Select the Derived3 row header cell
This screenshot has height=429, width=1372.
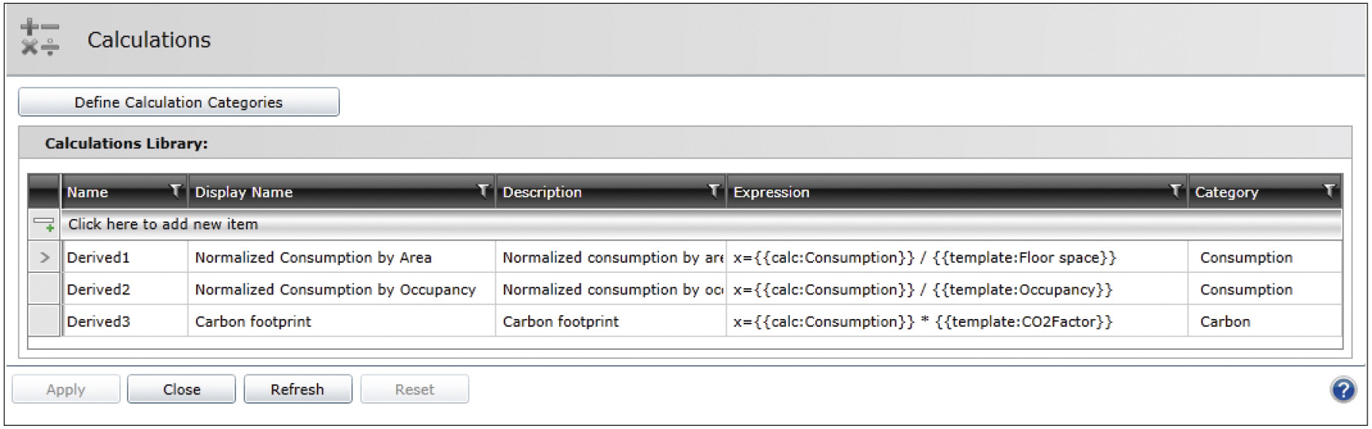tap(44, 321)
